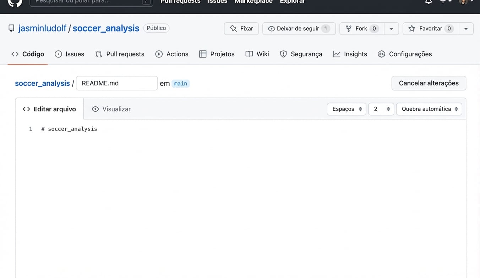Click the Fork count 0
Screen dimensions: 480x278
(x=374, y=29)
